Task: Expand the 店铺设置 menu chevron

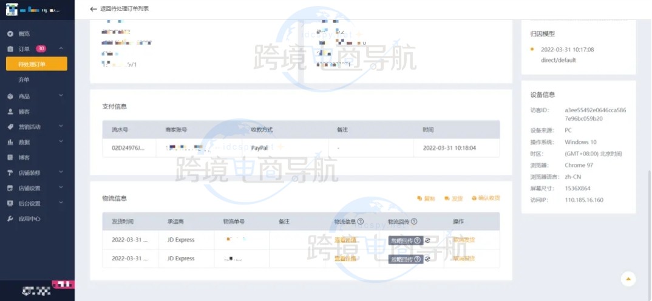Action: 61,187
